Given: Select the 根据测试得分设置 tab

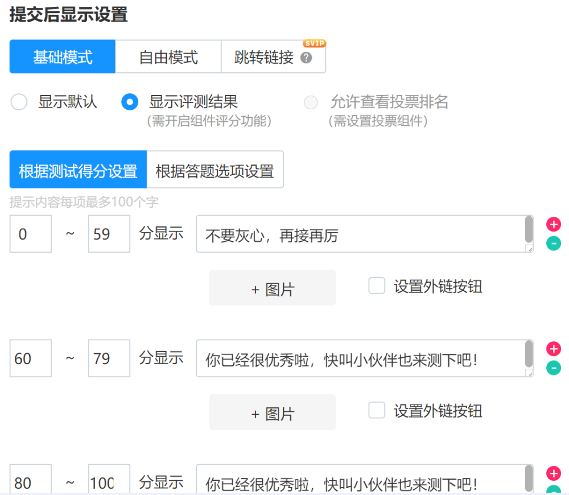Looking at the screenshot, I should click(x=78, y=170).
